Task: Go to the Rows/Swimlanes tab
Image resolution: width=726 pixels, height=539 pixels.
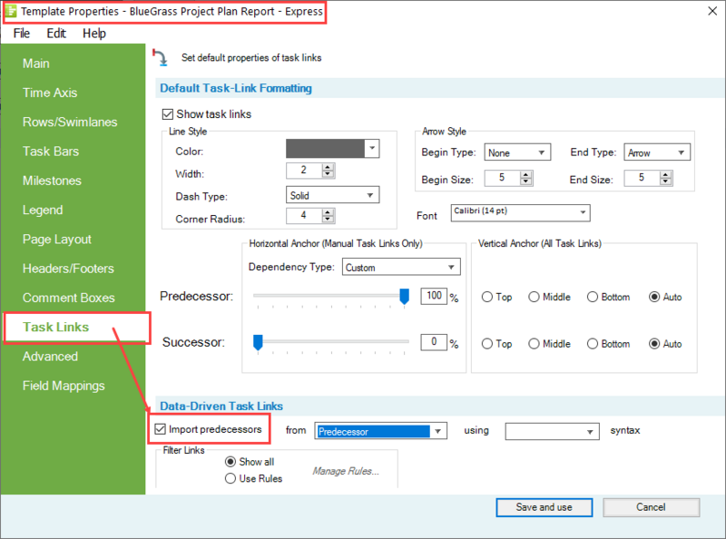Action: point(70,122)
